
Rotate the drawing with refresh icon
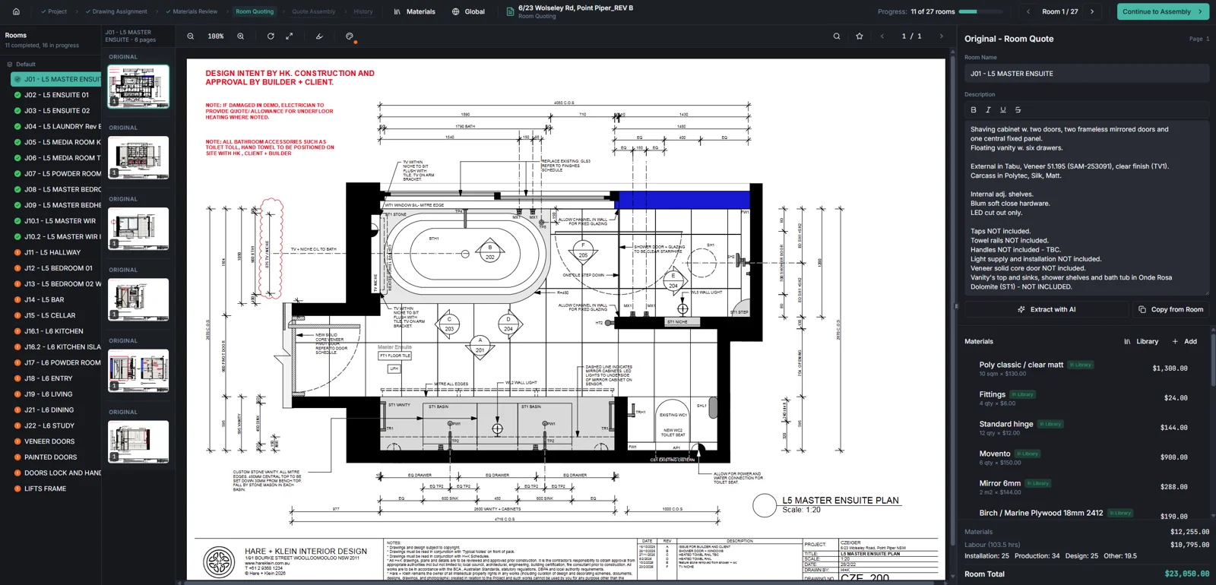point(271,36)
